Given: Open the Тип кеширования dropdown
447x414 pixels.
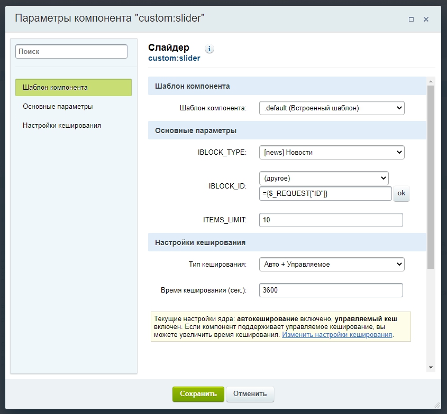Looking at the screenshot, I should coord(332,265).
